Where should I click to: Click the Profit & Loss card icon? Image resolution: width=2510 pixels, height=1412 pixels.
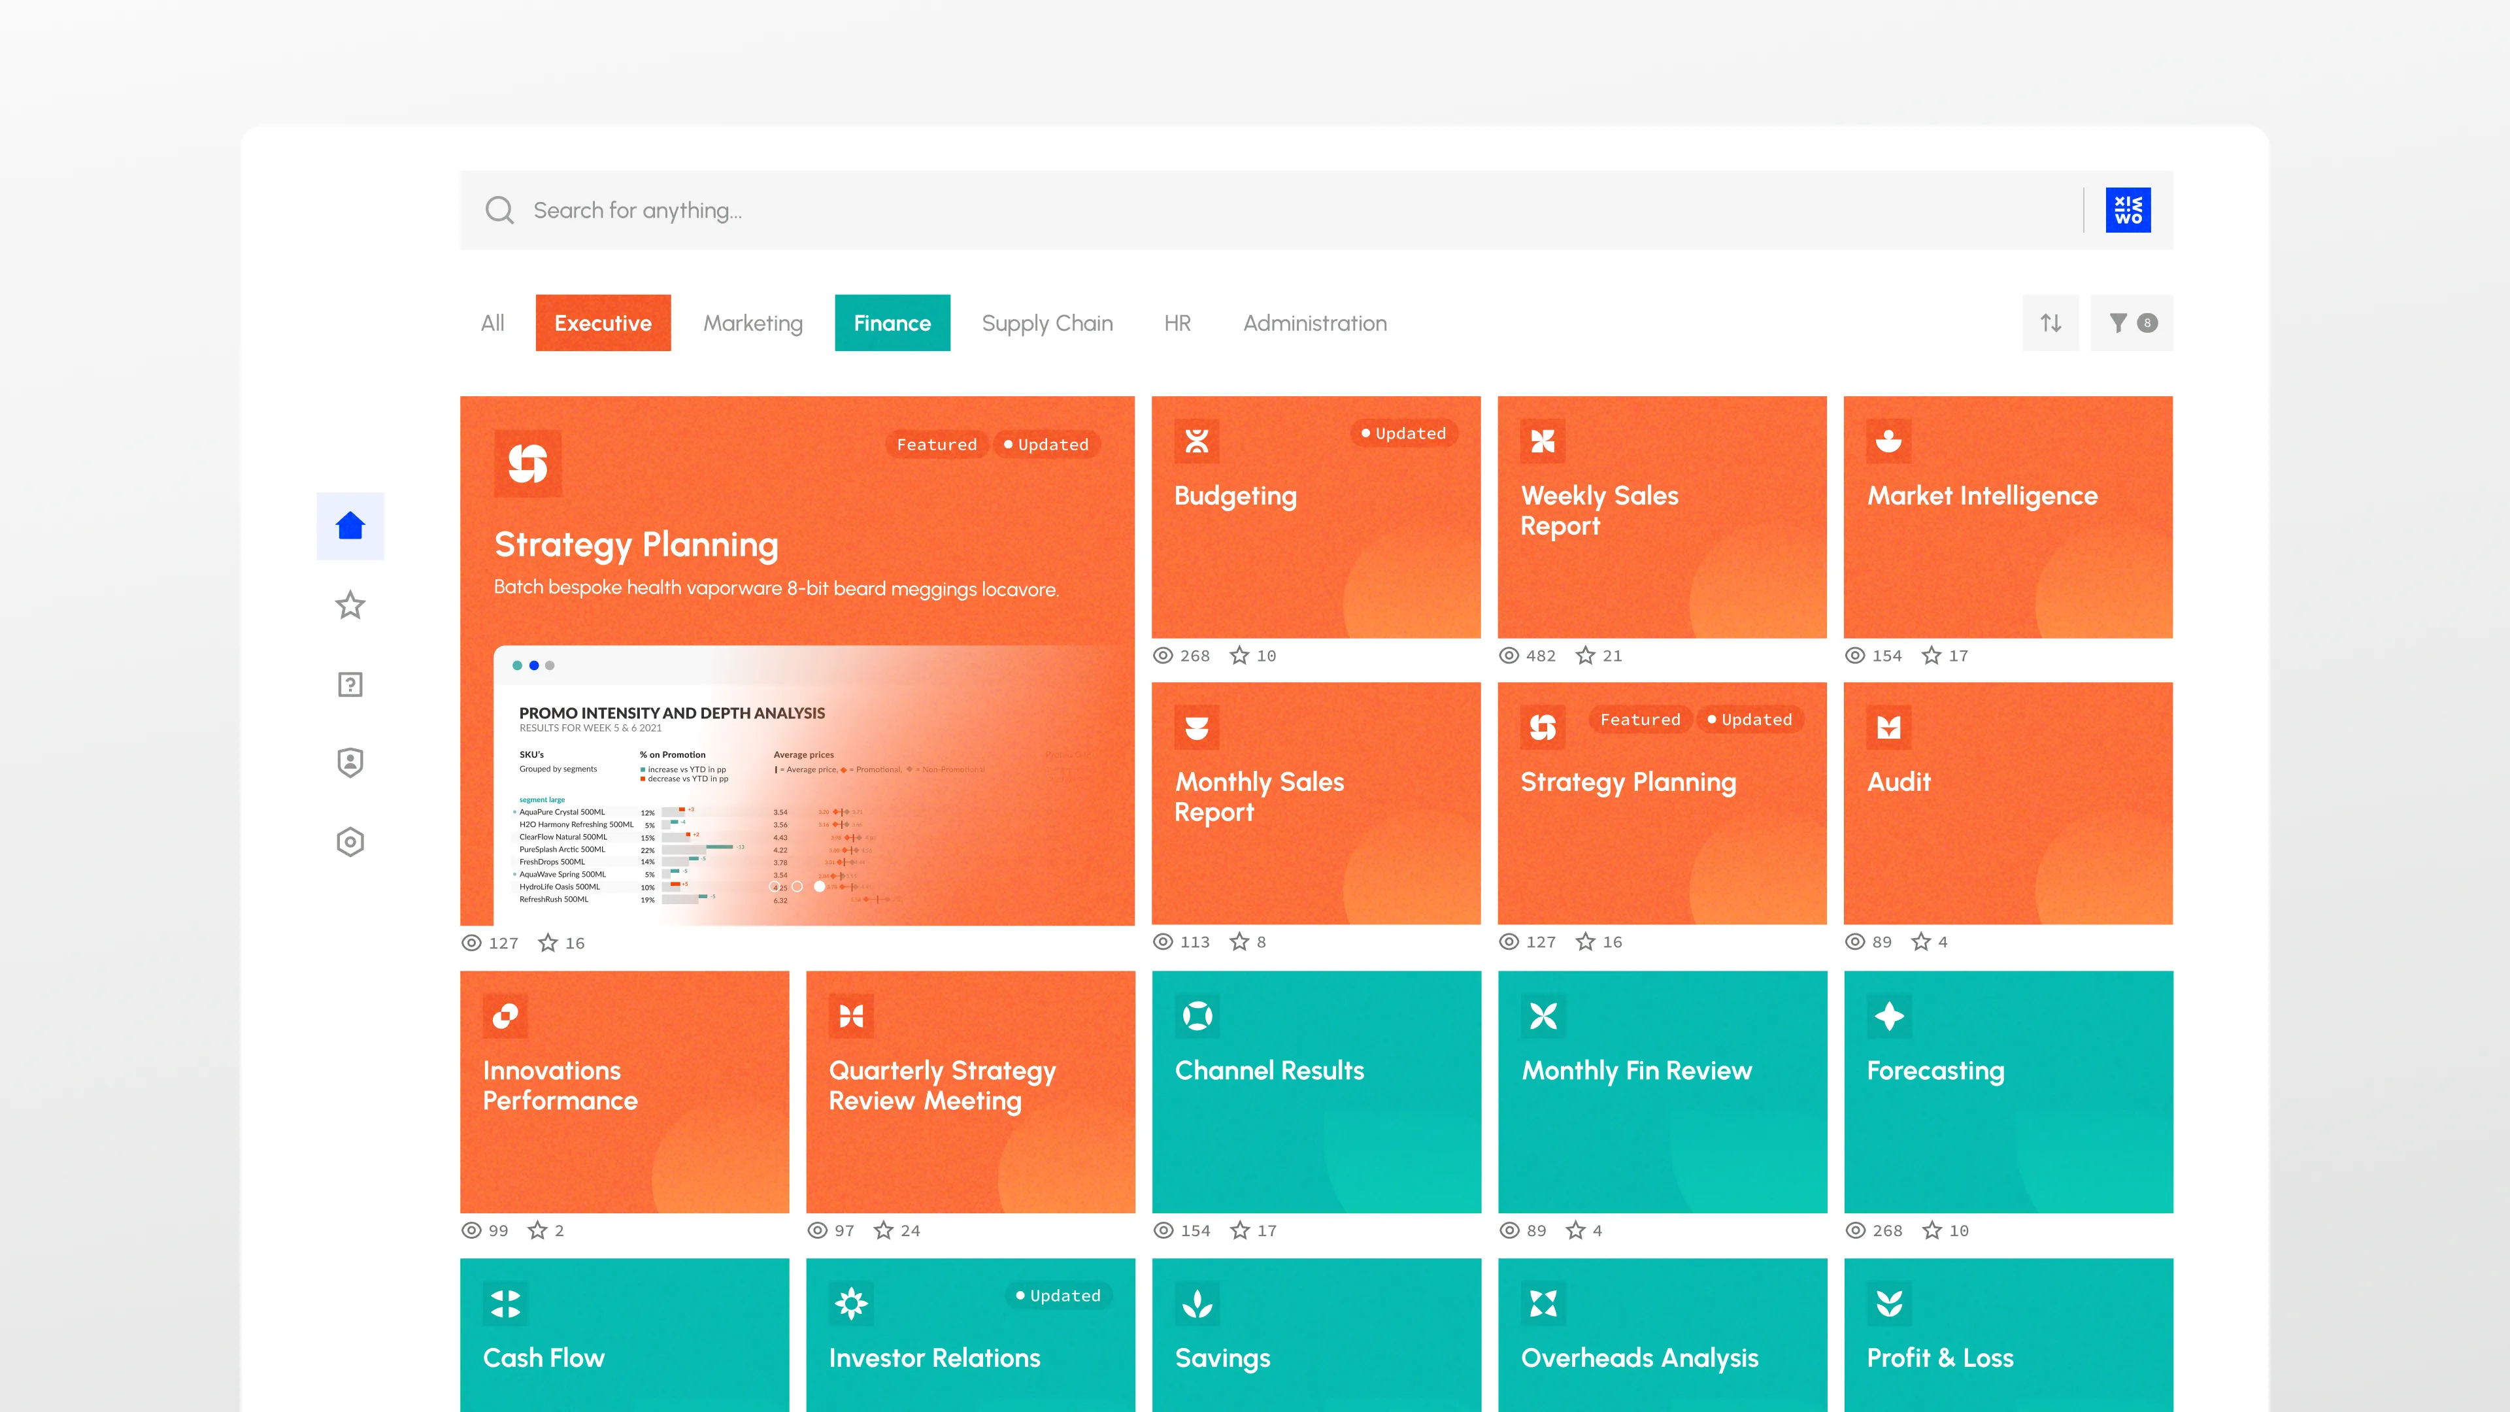pyautogui.click(x=1888, y=1304)
